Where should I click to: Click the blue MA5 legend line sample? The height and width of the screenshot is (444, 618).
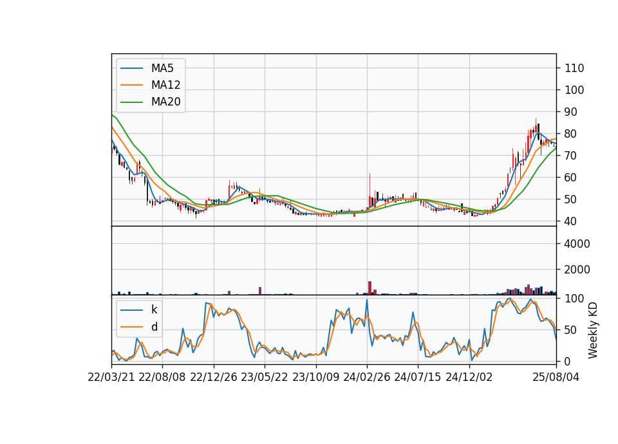131,68
